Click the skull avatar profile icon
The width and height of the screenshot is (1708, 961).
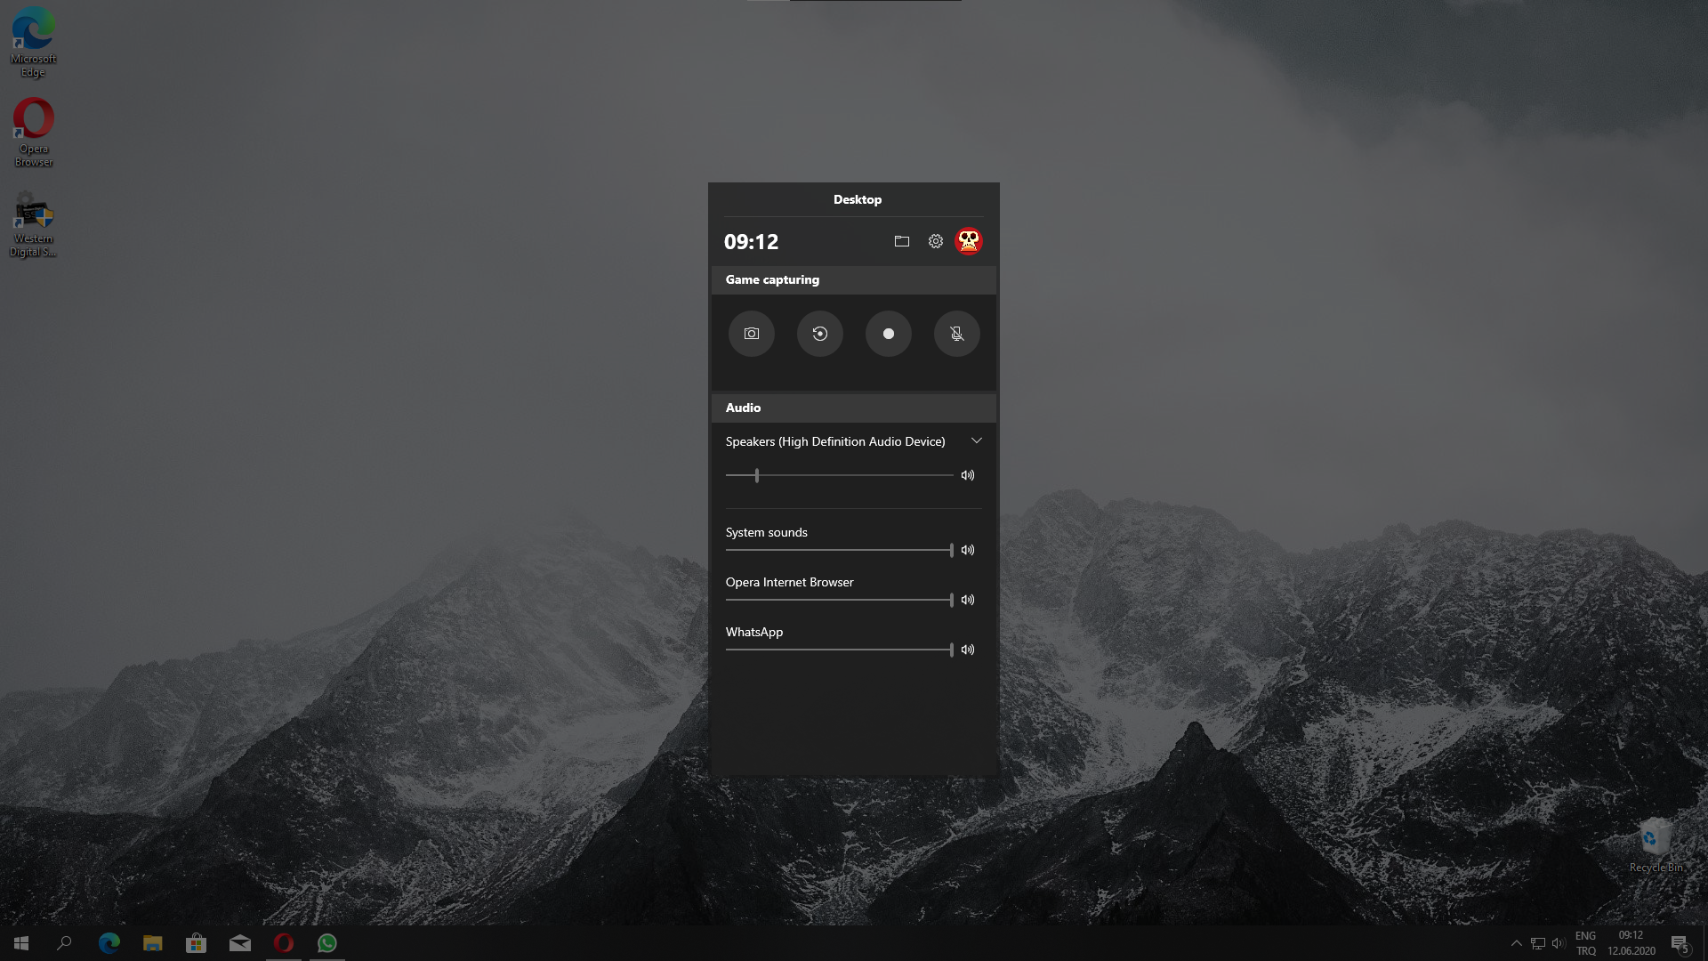coord(969,240)
